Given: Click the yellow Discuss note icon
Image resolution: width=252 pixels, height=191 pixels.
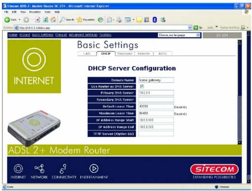Looking at the screenshot, I should pyautogui.click(x=139, y=20).
